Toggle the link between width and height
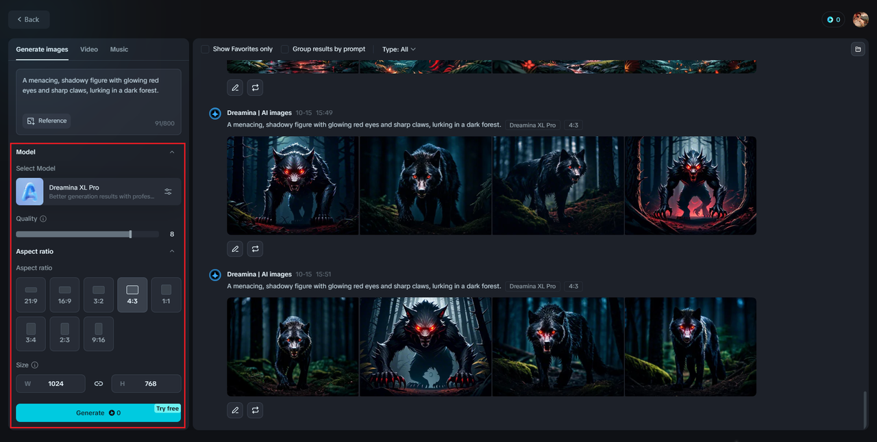Screen dimensions: 877x442 (99, 384)
